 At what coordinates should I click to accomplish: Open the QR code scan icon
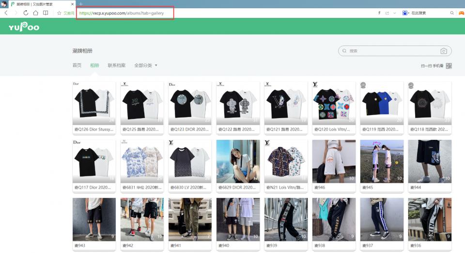pos(449,66)
